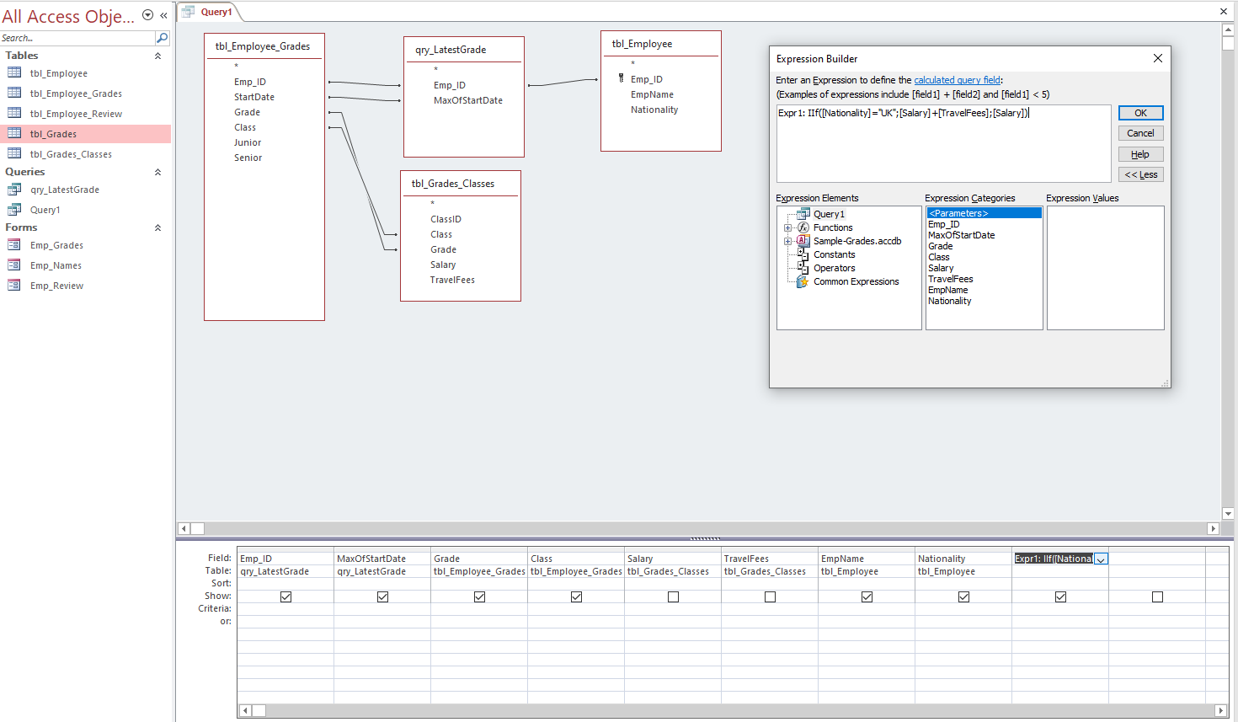
Task: Click the diagram pane vertical scroll down arrow
Action: (1228, 513)
